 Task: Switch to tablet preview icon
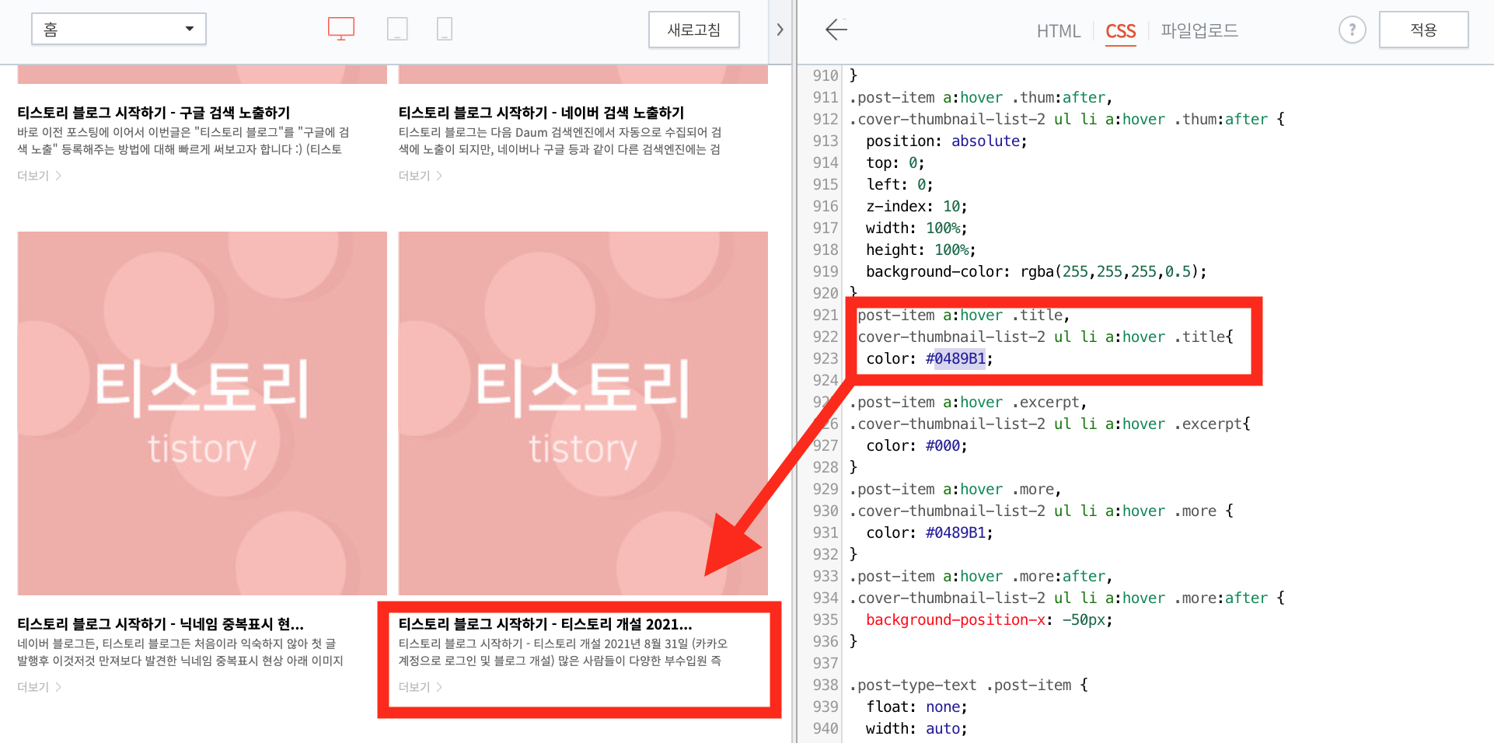click(x=397, y=29)
